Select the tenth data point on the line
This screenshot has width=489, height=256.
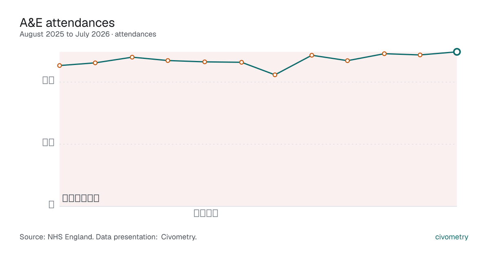coord(384,54)
